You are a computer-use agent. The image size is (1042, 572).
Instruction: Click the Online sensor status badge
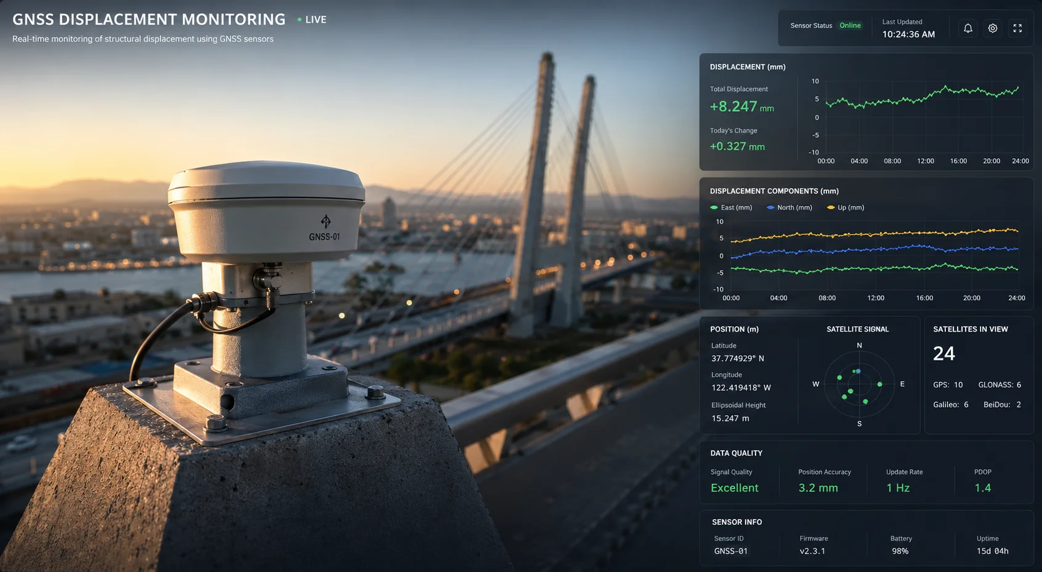850,25
